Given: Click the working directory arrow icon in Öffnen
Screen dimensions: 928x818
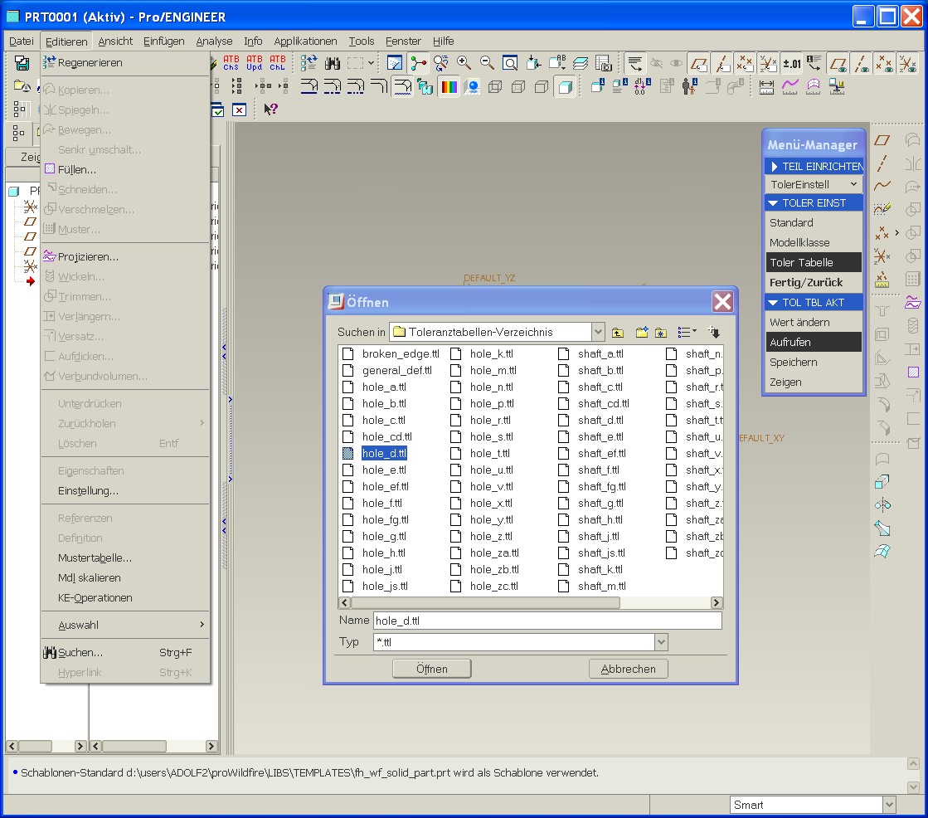Looking at the screenshot, I should (714, 332).
